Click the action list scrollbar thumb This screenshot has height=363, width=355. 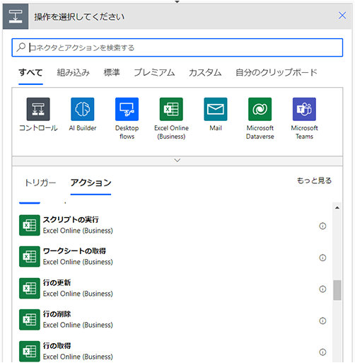[337, 290]
